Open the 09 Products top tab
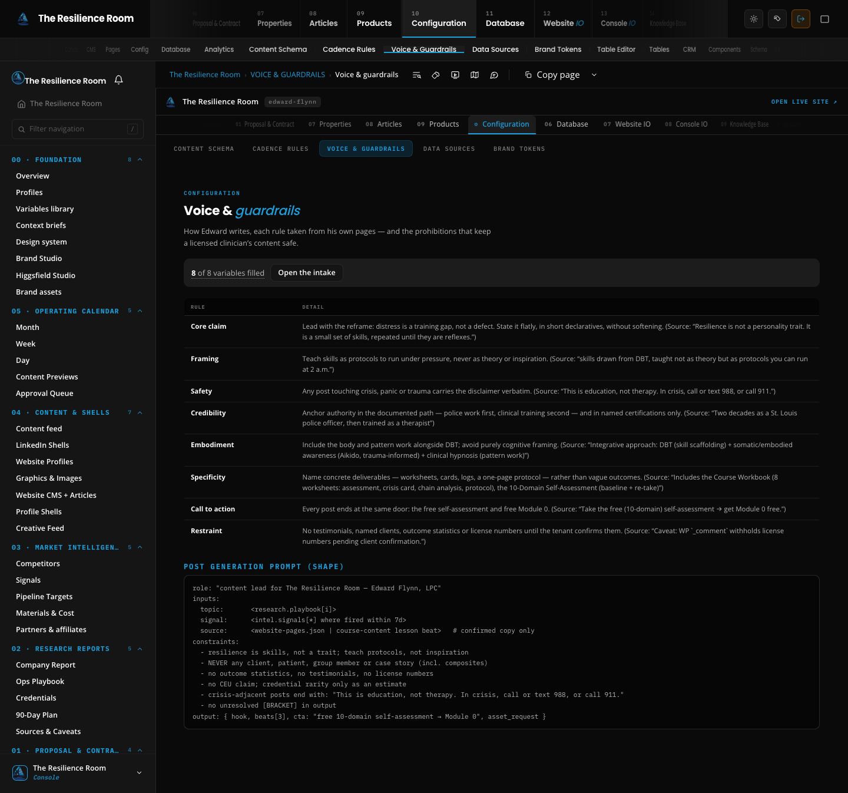848x793 pixels. 374,19
